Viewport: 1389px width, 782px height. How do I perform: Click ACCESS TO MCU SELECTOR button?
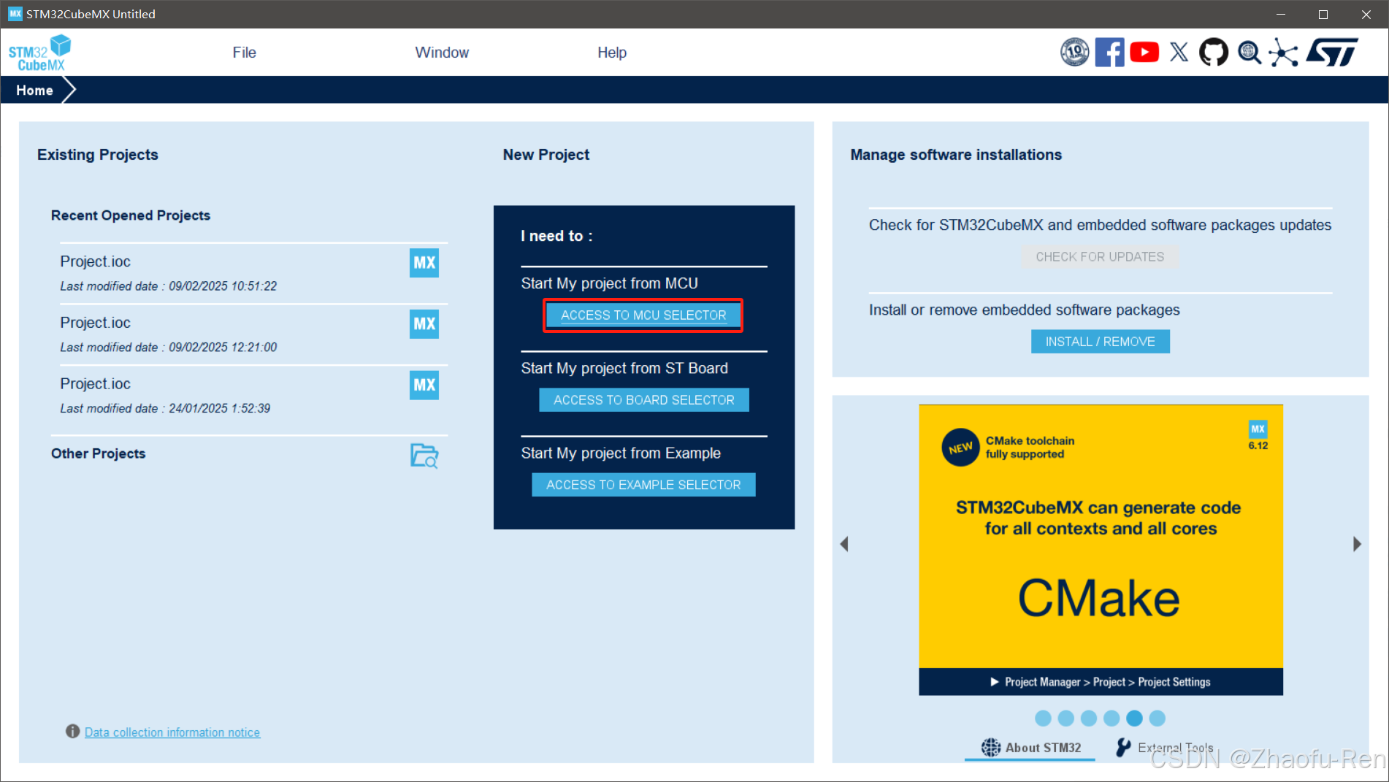coord(643,315)
